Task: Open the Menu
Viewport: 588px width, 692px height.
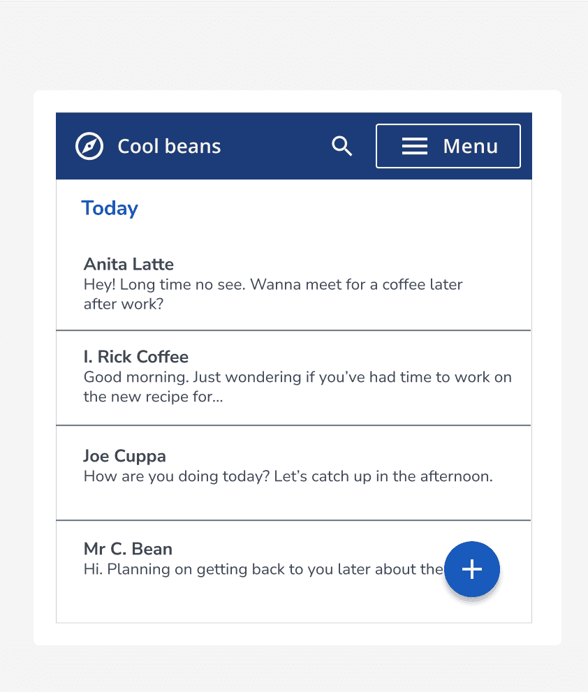Action: click(x=448, y=146)
